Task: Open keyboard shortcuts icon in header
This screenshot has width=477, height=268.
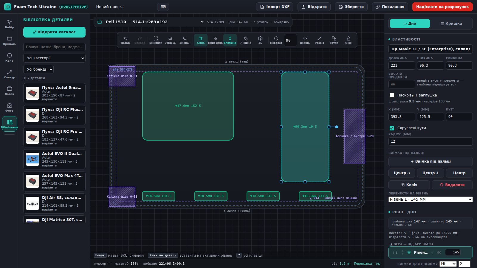Action: pos(163,7)
